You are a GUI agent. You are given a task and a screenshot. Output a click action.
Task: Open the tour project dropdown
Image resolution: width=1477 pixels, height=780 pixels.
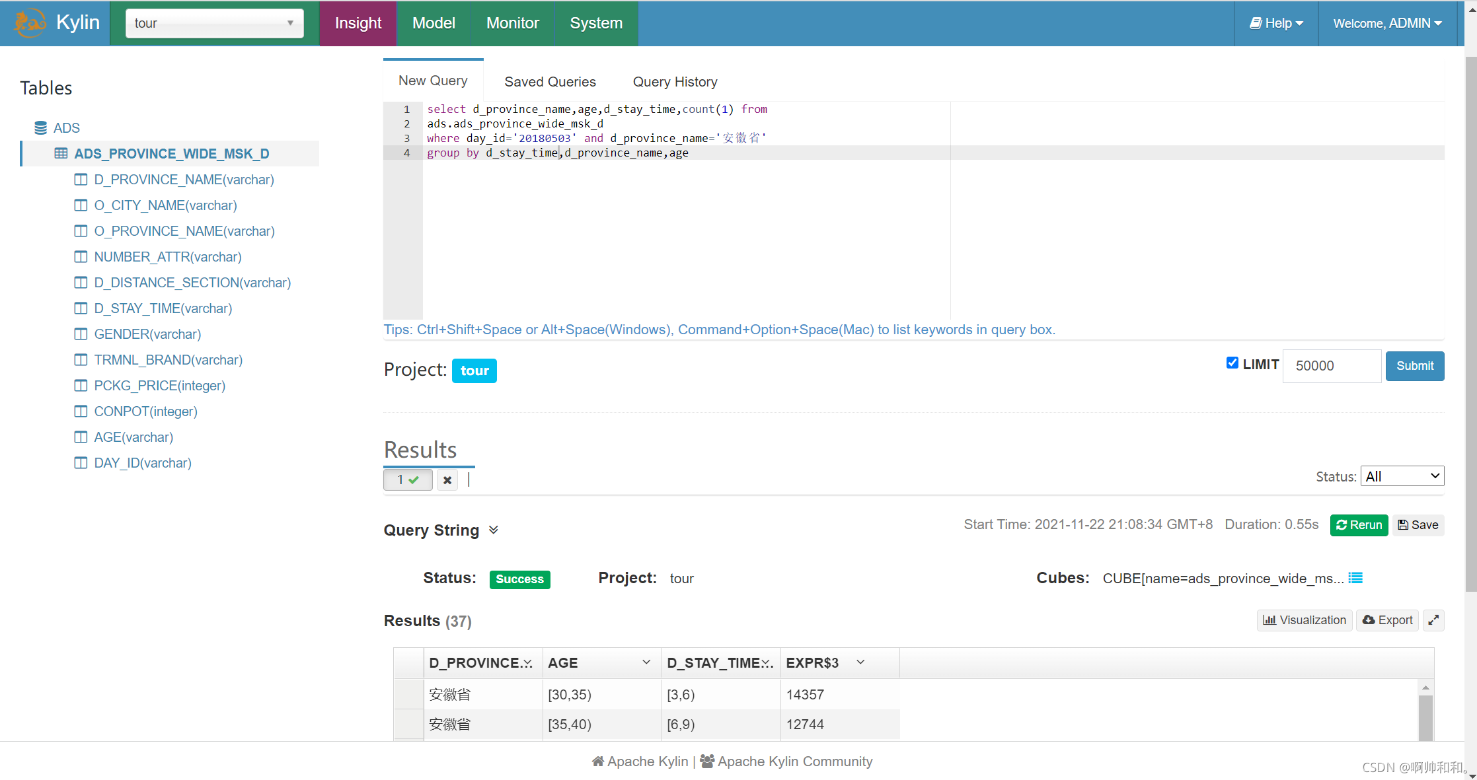click(x=214, y=23)
